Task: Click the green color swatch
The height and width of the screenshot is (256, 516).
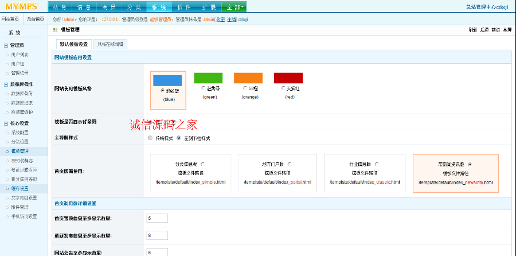Action: [x=208, y=78]
